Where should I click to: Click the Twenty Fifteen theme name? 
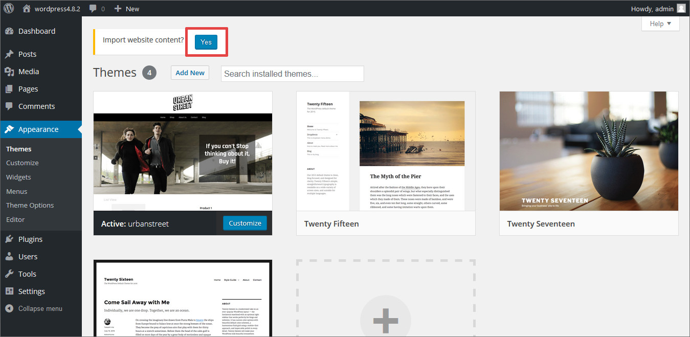click(x=331, y=223)
